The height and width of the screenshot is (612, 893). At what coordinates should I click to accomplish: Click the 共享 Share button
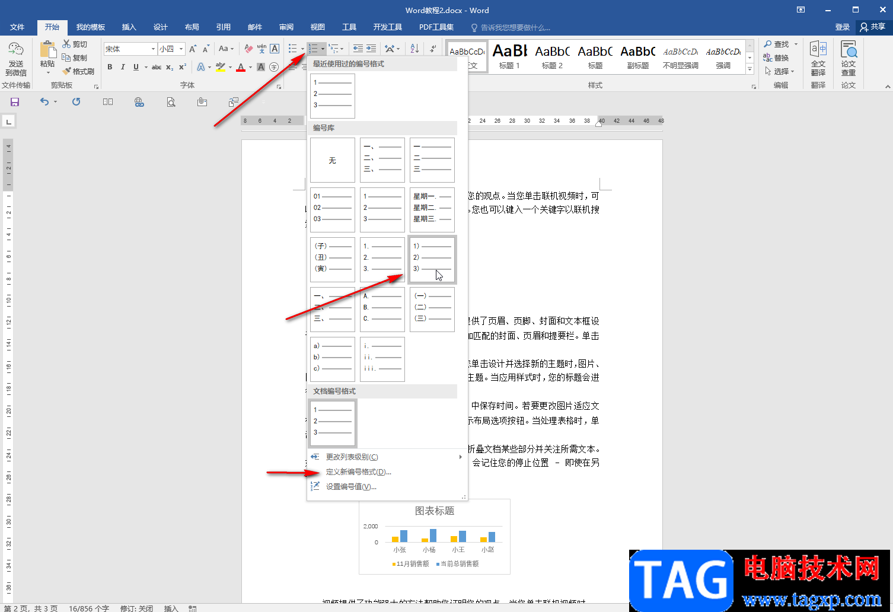pos(873,27)
